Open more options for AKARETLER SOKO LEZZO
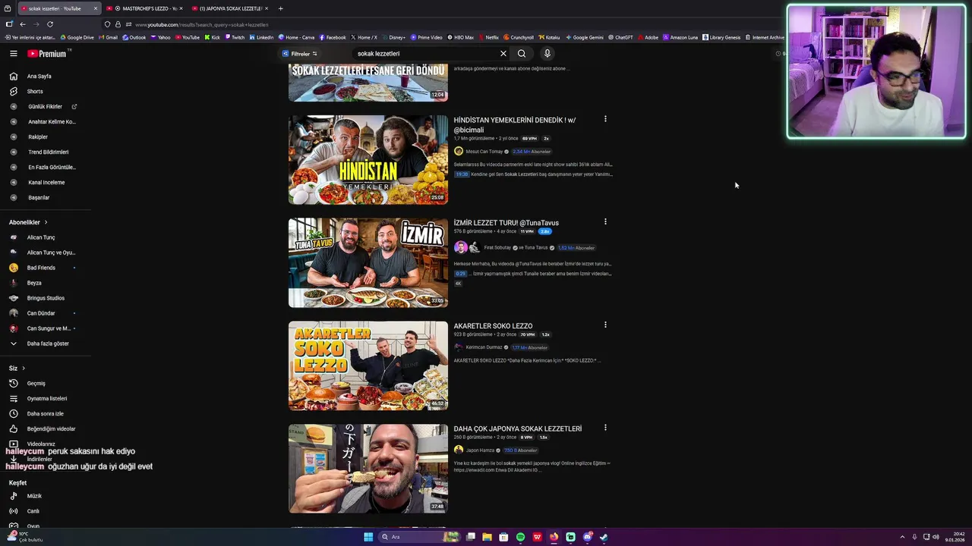972x546 pixels. click(605, 325)
